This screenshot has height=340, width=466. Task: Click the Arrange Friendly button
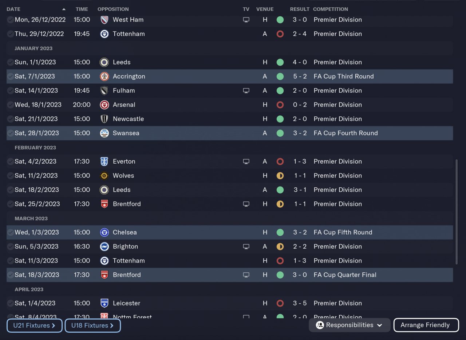pyautogui.click(x=426, y=325)
